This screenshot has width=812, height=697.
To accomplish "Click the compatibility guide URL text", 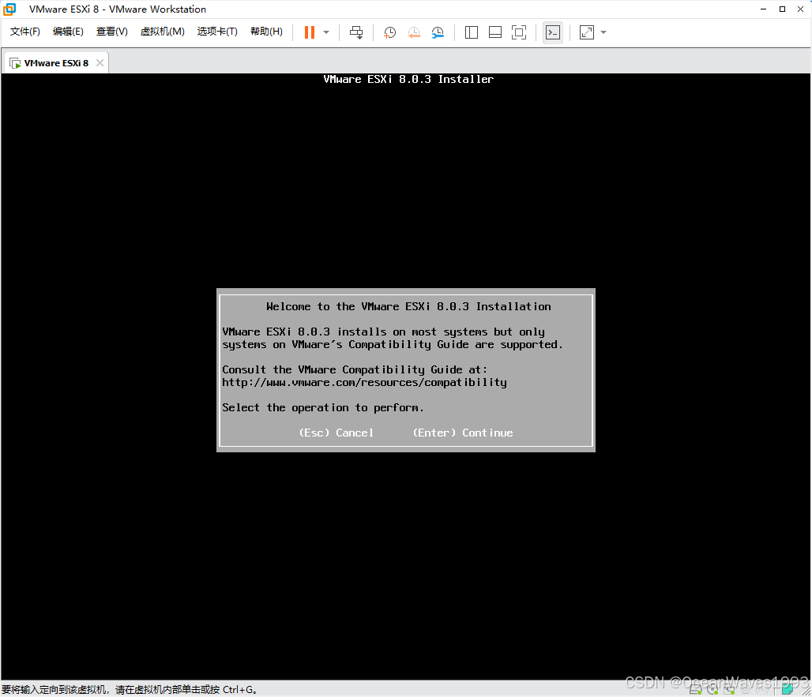I will coord(364,382).
